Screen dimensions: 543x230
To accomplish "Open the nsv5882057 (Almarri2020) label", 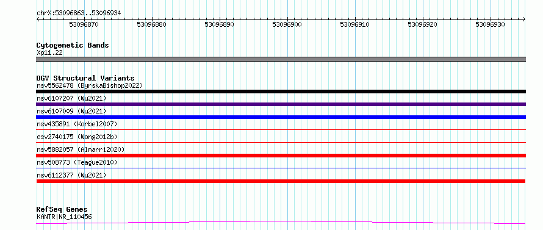I will click(x=81, y=149).
